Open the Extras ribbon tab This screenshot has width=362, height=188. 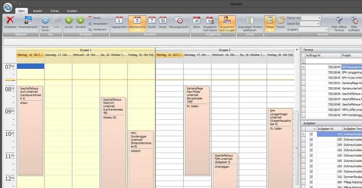(x=55, y=11)
